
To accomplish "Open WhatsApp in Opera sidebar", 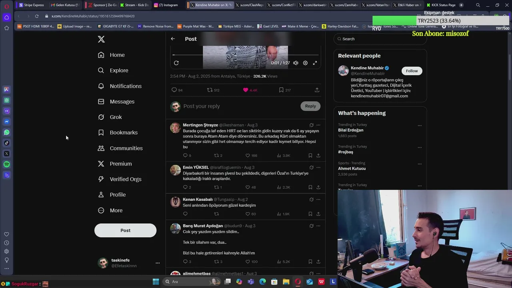I will click(6, 132).
